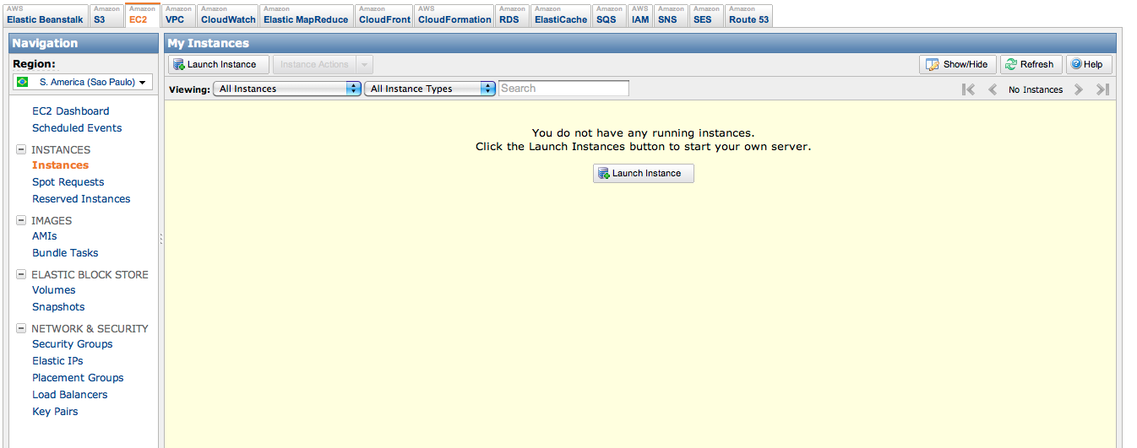
Task: Switch to the CloudFront tab
Action: tap(384, 15)
